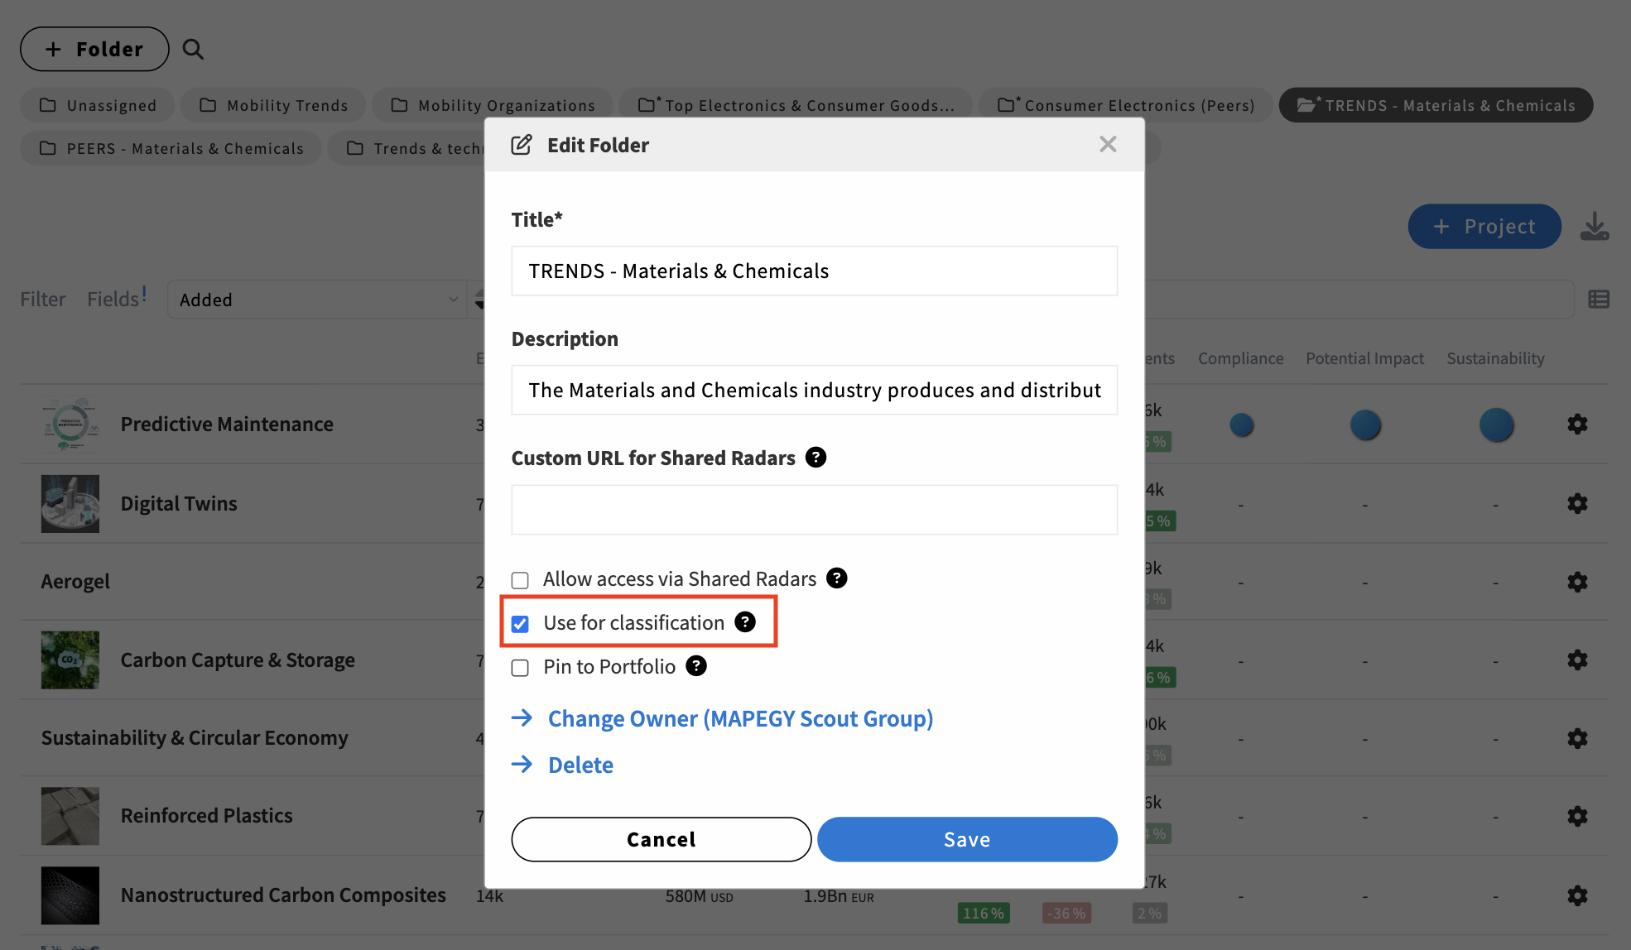The image size is (1631, 950).
Task: Uncheck Use for classification checkbox
Action: (520, 624)
